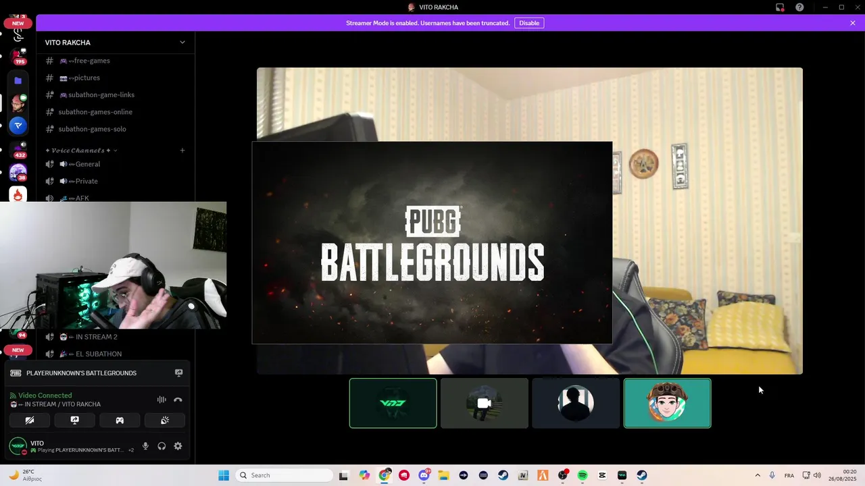
Task: Expand the VITO RAKCHA server menu
Action: pyautogui.click(x=115, y=43)
